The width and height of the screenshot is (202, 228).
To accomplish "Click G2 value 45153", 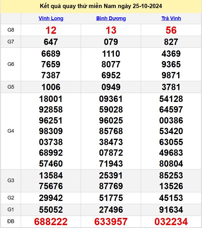I will point(171,198).
